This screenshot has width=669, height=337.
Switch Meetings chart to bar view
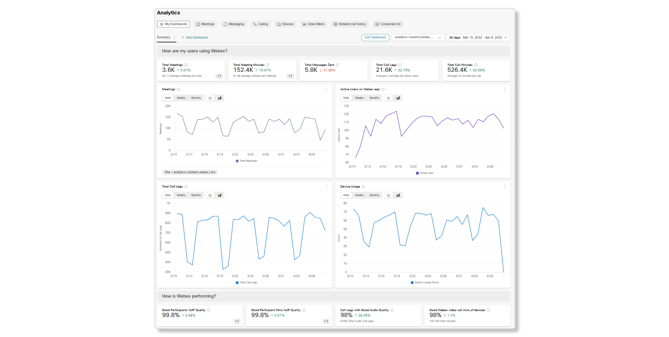pyautogui.click(x=220, y=98)
